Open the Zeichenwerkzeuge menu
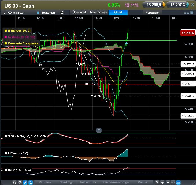The height and width of the screenshot is (185, 196). [116, 182]
